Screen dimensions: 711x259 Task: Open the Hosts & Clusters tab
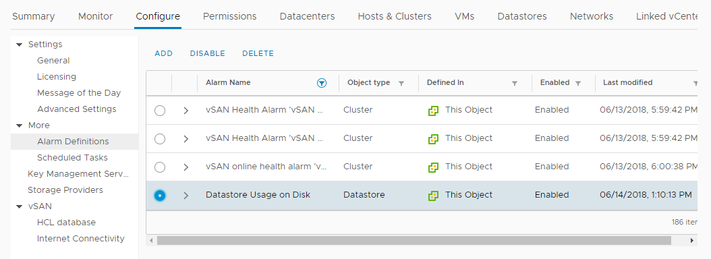[x=395, y=16]
